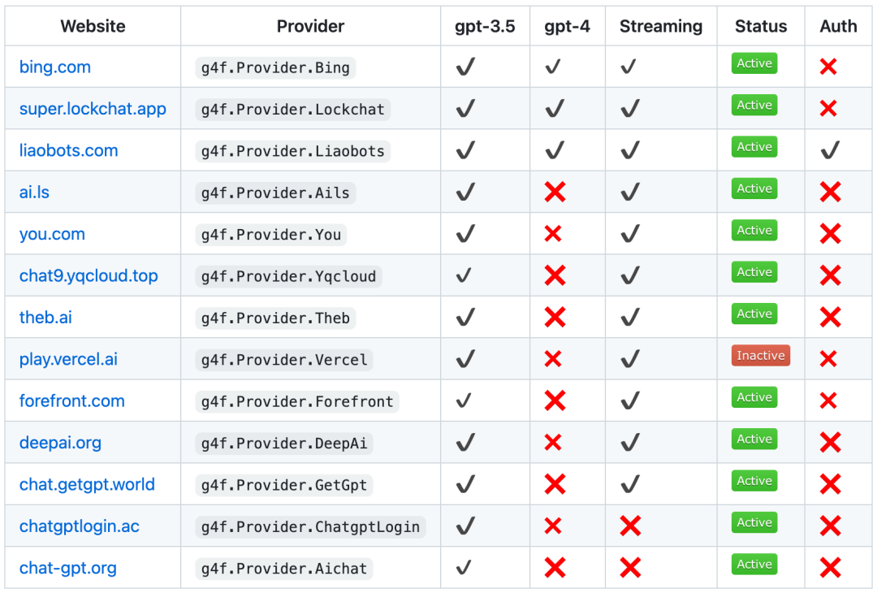Open the super.lockchat.app link
The image size is (877, 593).
click(x=93, y=109)
